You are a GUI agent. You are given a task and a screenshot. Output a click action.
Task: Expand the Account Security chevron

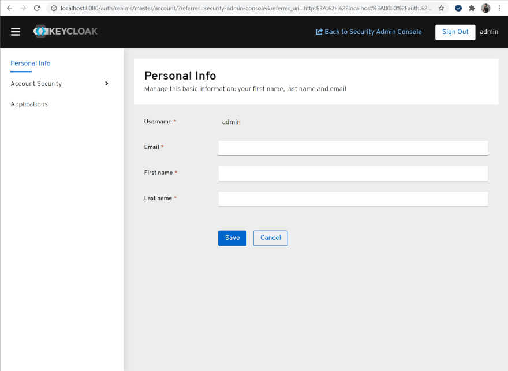[107, 84]
